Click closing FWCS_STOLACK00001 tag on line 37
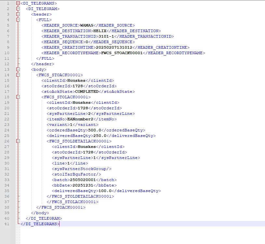This screenshot has height=244, width=265. (73, 202)
